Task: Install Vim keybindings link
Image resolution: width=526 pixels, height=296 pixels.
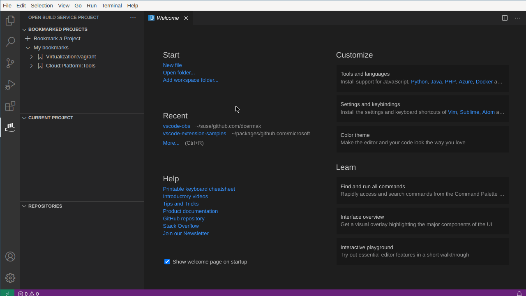Action: coord(452,112)
